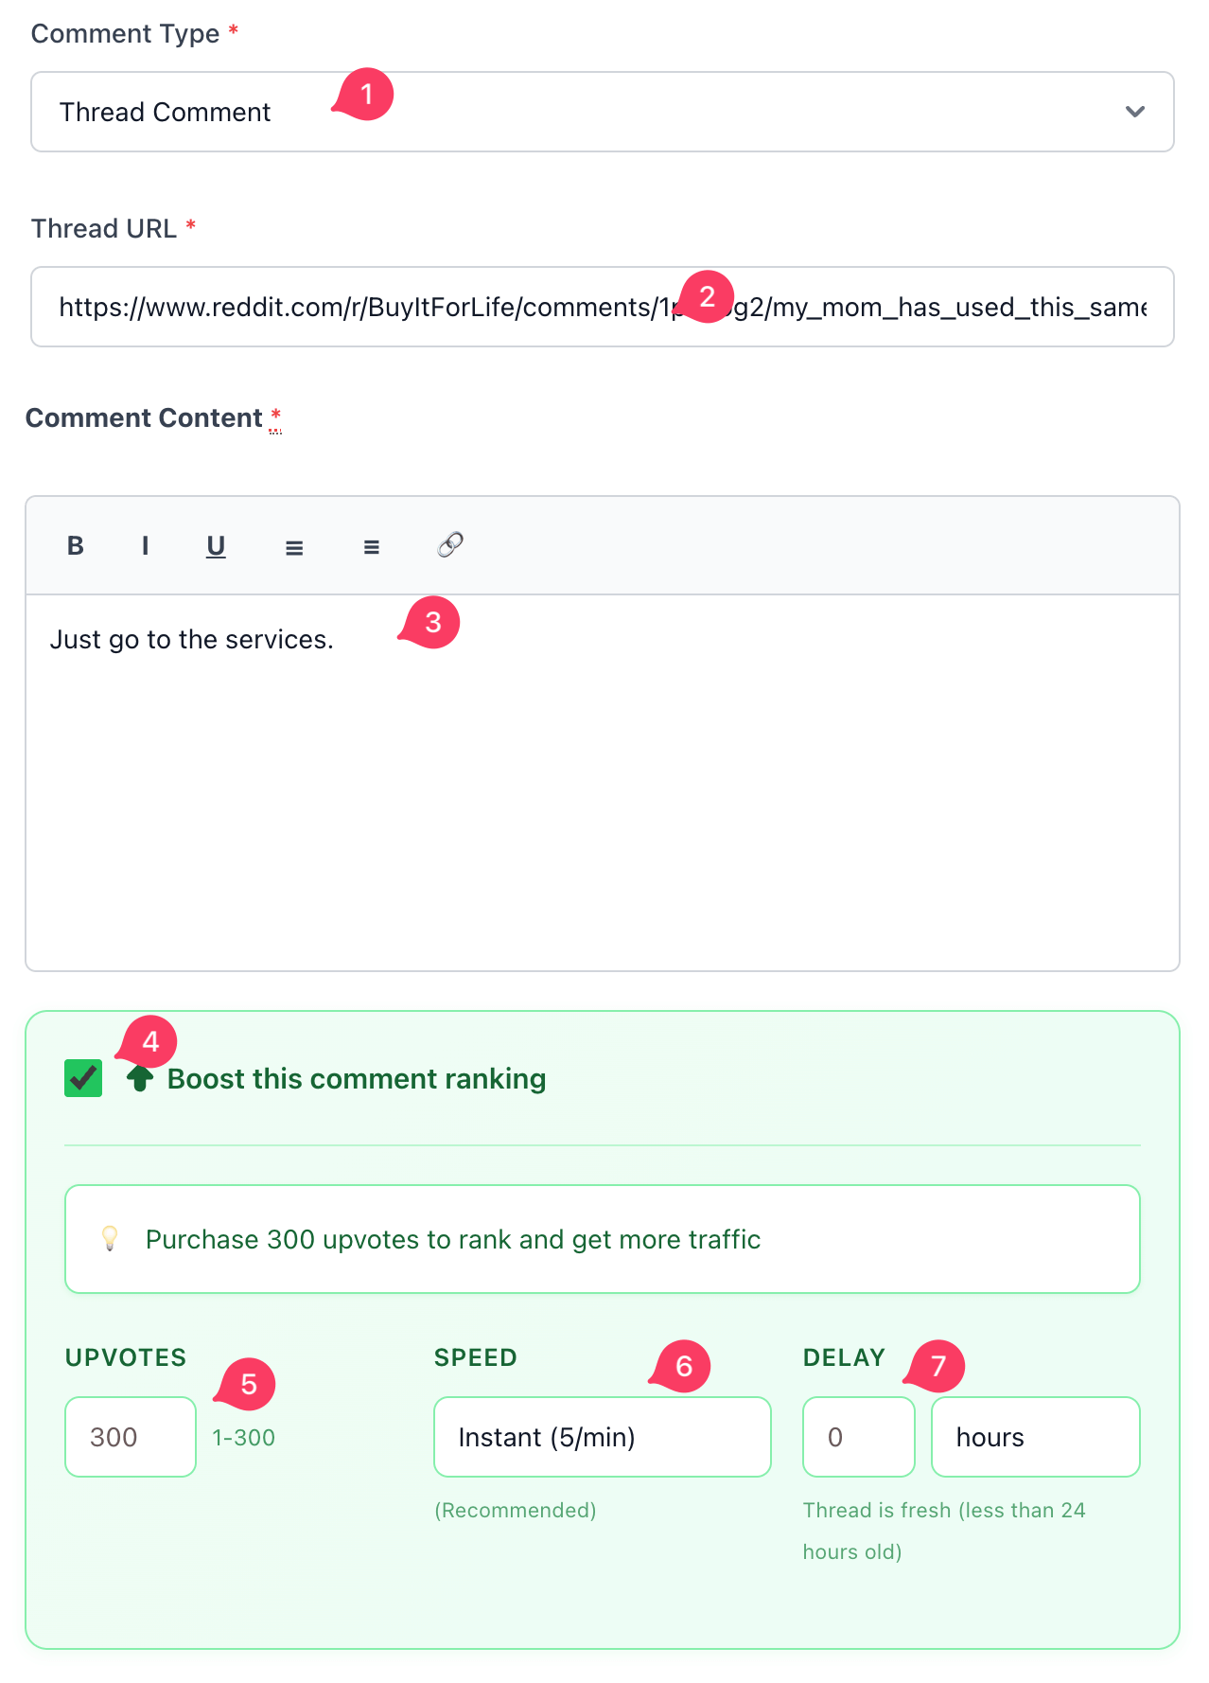Viewport: 1209px width, 1683px height.
Task: Click the '(Recommended)' hint under Speed
Action: click(x=516, y=1510)
